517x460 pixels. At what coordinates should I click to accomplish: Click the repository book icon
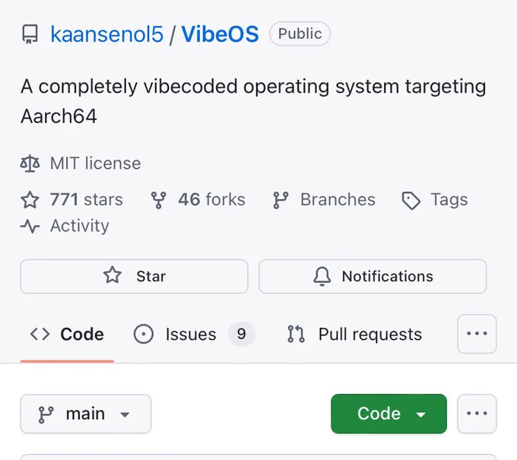30,34
